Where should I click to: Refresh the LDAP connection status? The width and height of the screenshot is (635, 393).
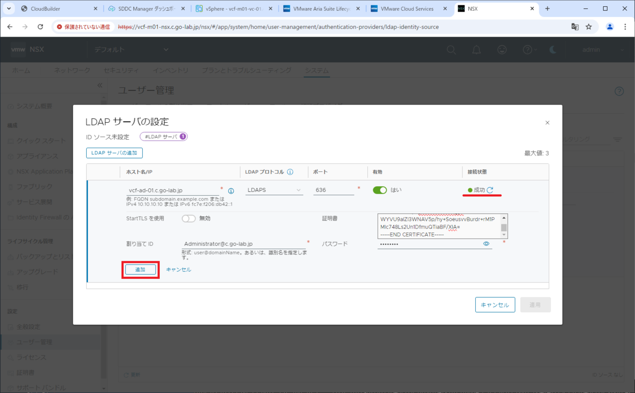[x=490, y=190]
